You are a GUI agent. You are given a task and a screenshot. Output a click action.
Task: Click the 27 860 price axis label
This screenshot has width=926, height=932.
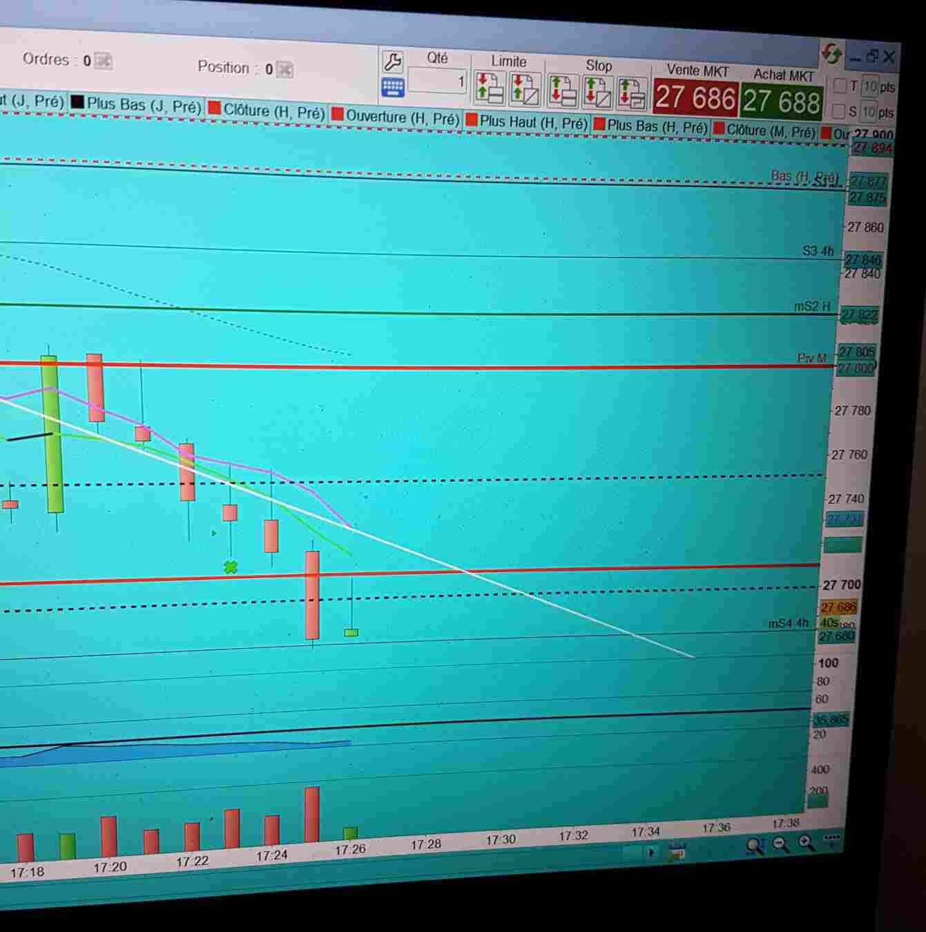click(866, 227)
